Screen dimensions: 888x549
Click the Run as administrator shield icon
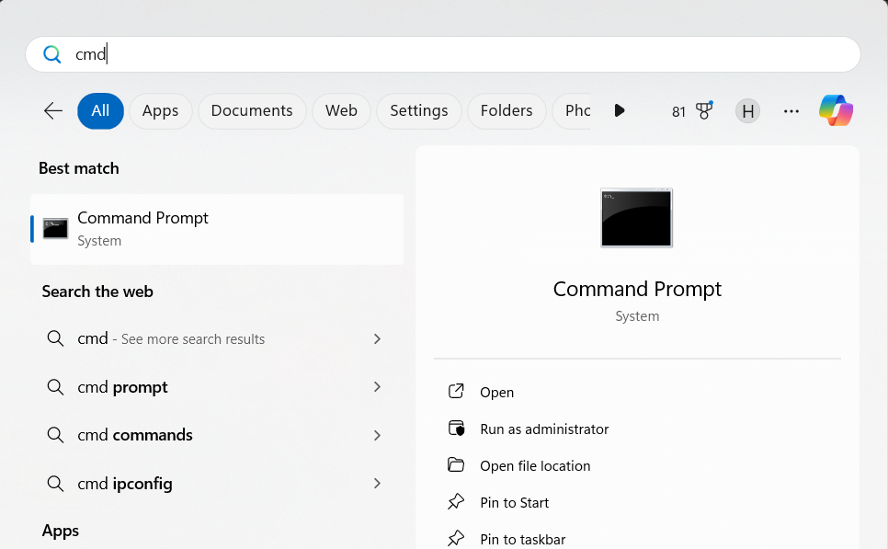[x=457, y=429]
